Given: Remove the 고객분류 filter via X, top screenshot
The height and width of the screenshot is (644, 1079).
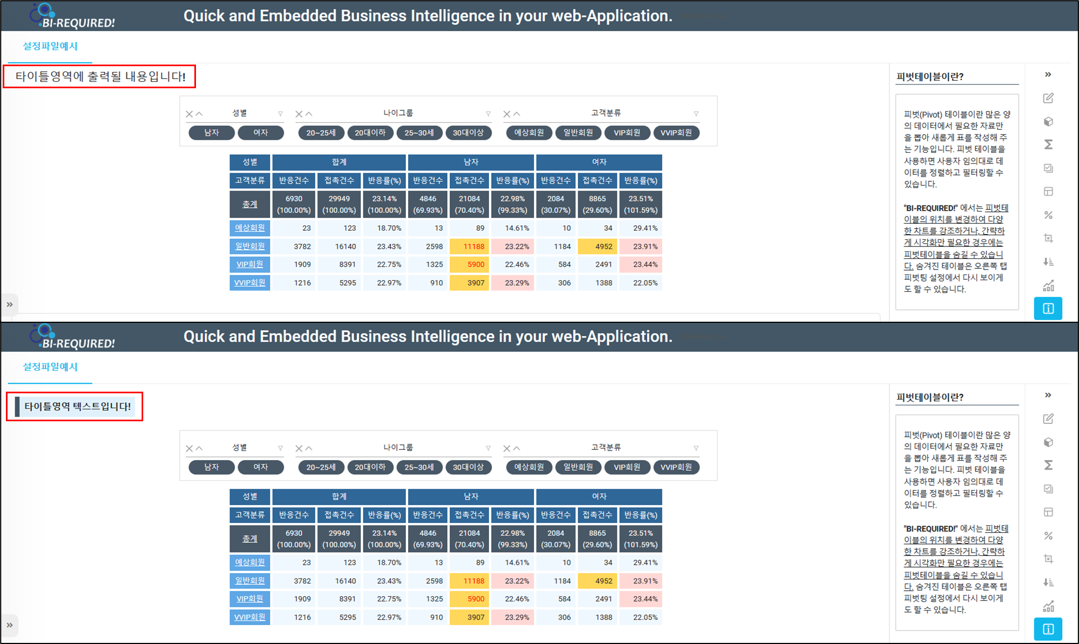Looking at the screenshot, I should [507, 114].
